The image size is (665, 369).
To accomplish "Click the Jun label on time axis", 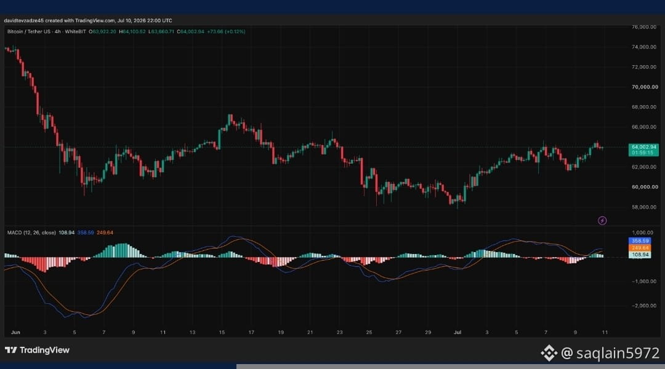I will tap(15, 333).
